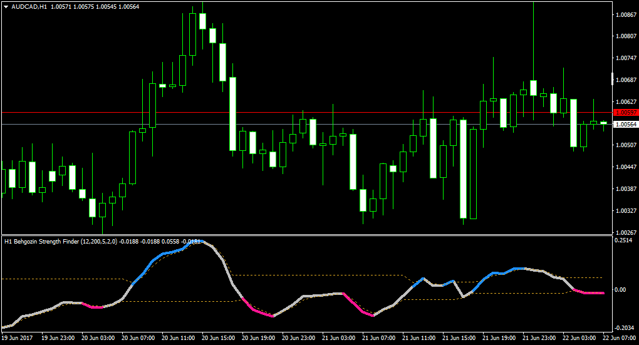Click the white 1.00564 current price label
The image size is (639, 345).
(x=626, y=124)
